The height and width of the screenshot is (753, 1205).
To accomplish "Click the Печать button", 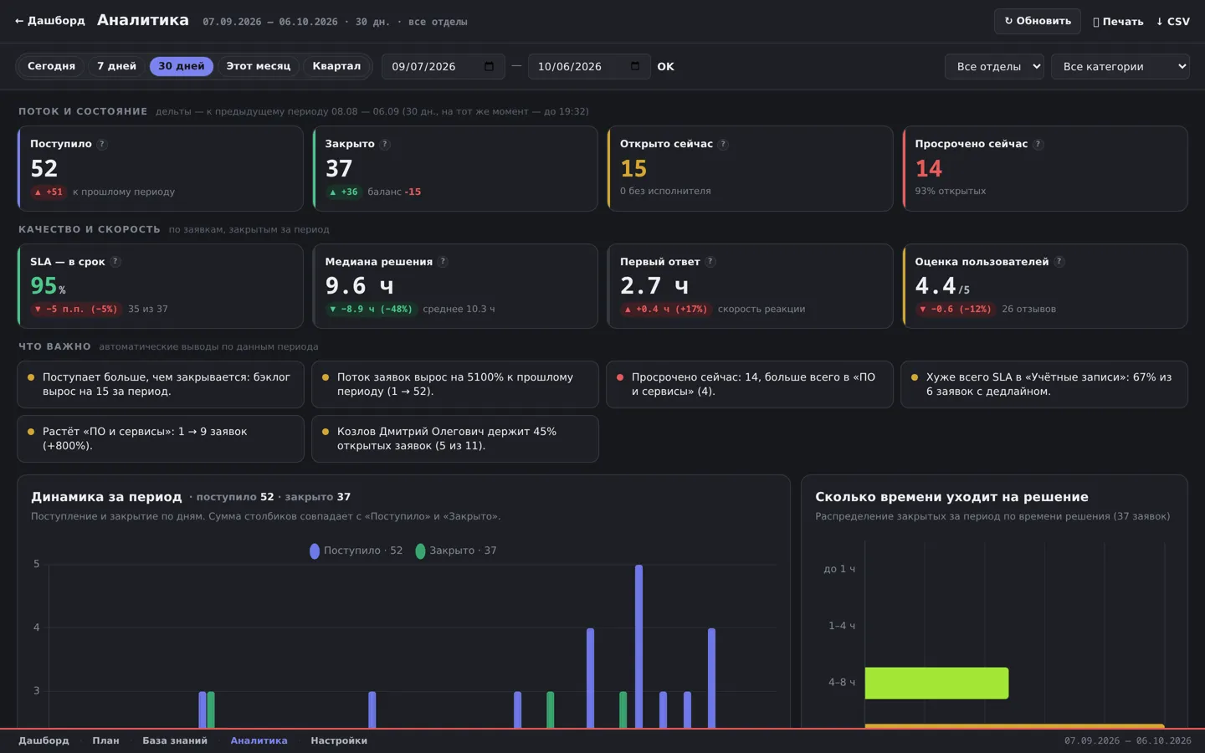I will point(1118,22).
